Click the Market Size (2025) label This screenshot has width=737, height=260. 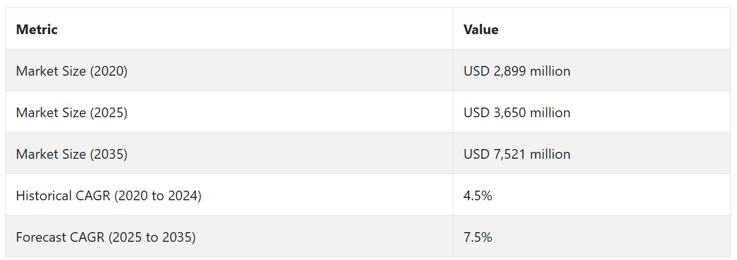coord(71,113)
